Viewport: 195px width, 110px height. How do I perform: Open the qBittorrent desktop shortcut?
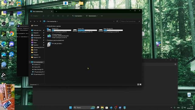pos(4,65)
